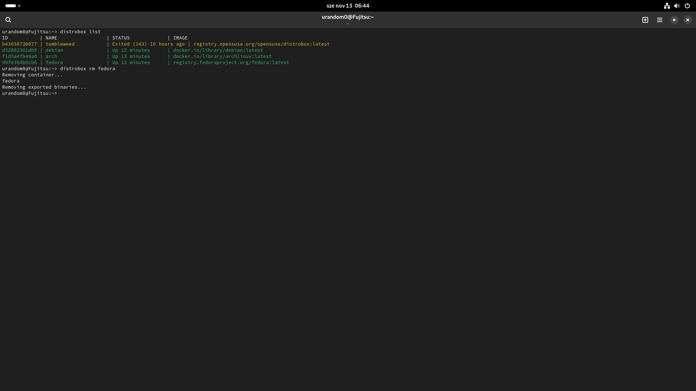The image size is (696, 391).
Task: Select the docker.io debian:latest image text
Action: 218,50
